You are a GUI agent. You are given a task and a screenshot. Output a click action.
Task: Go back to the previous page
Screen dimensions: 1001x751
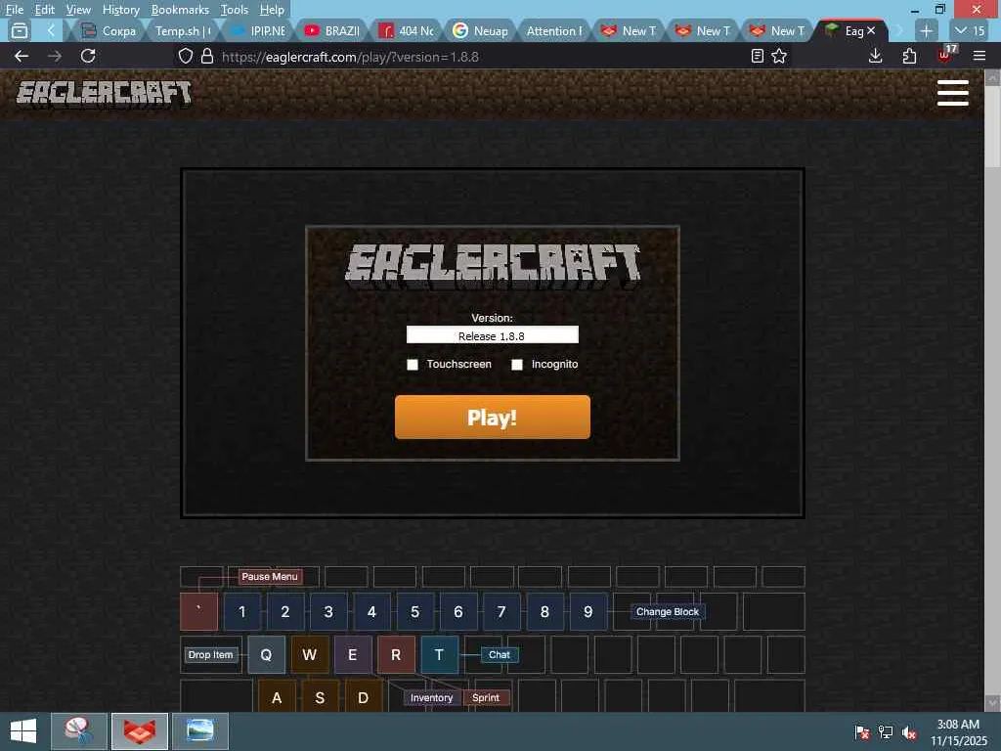point(22,56)
